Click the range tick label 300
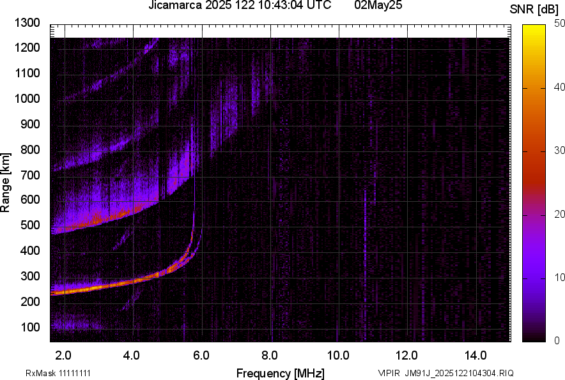565x380 pixels. 30,277
